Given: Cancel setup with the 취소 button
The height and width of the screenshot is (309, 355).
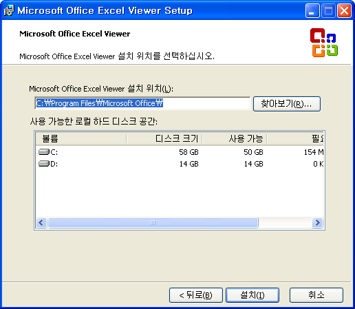Looking at the screenshot, I should [316, 295].
